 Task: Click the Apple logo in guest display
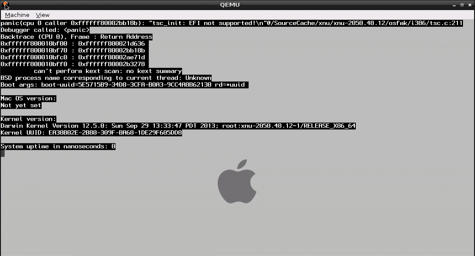[237, 182]
